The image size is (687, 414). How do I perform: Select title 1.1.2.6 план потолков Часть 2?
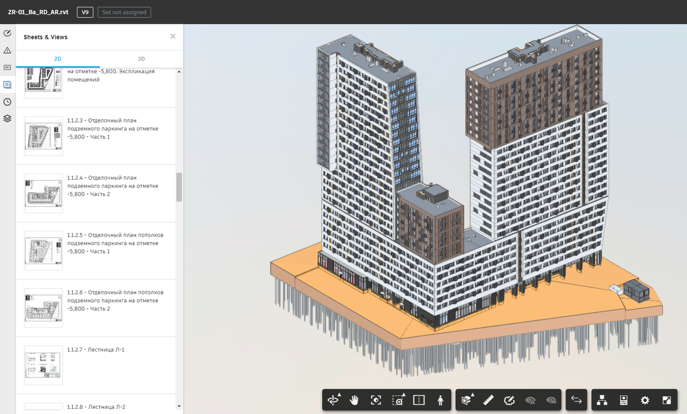[115, 301]
